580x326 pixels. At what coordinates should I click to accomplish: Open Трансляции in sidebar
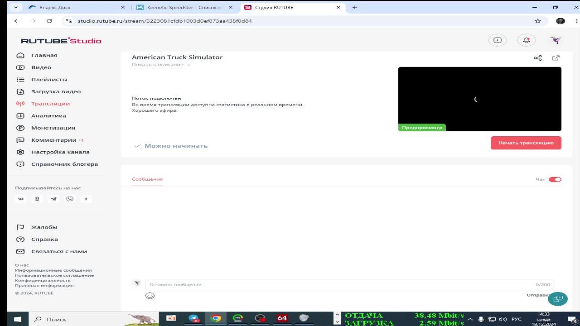click(51, 104)
